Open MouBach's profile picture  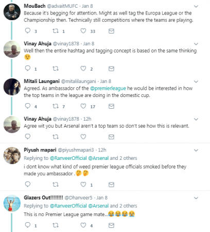[x=12, y=12]
